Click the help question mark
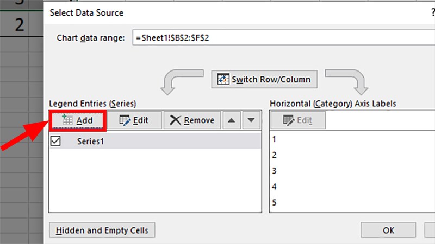435x244 pixels. (x=433, y=12)
